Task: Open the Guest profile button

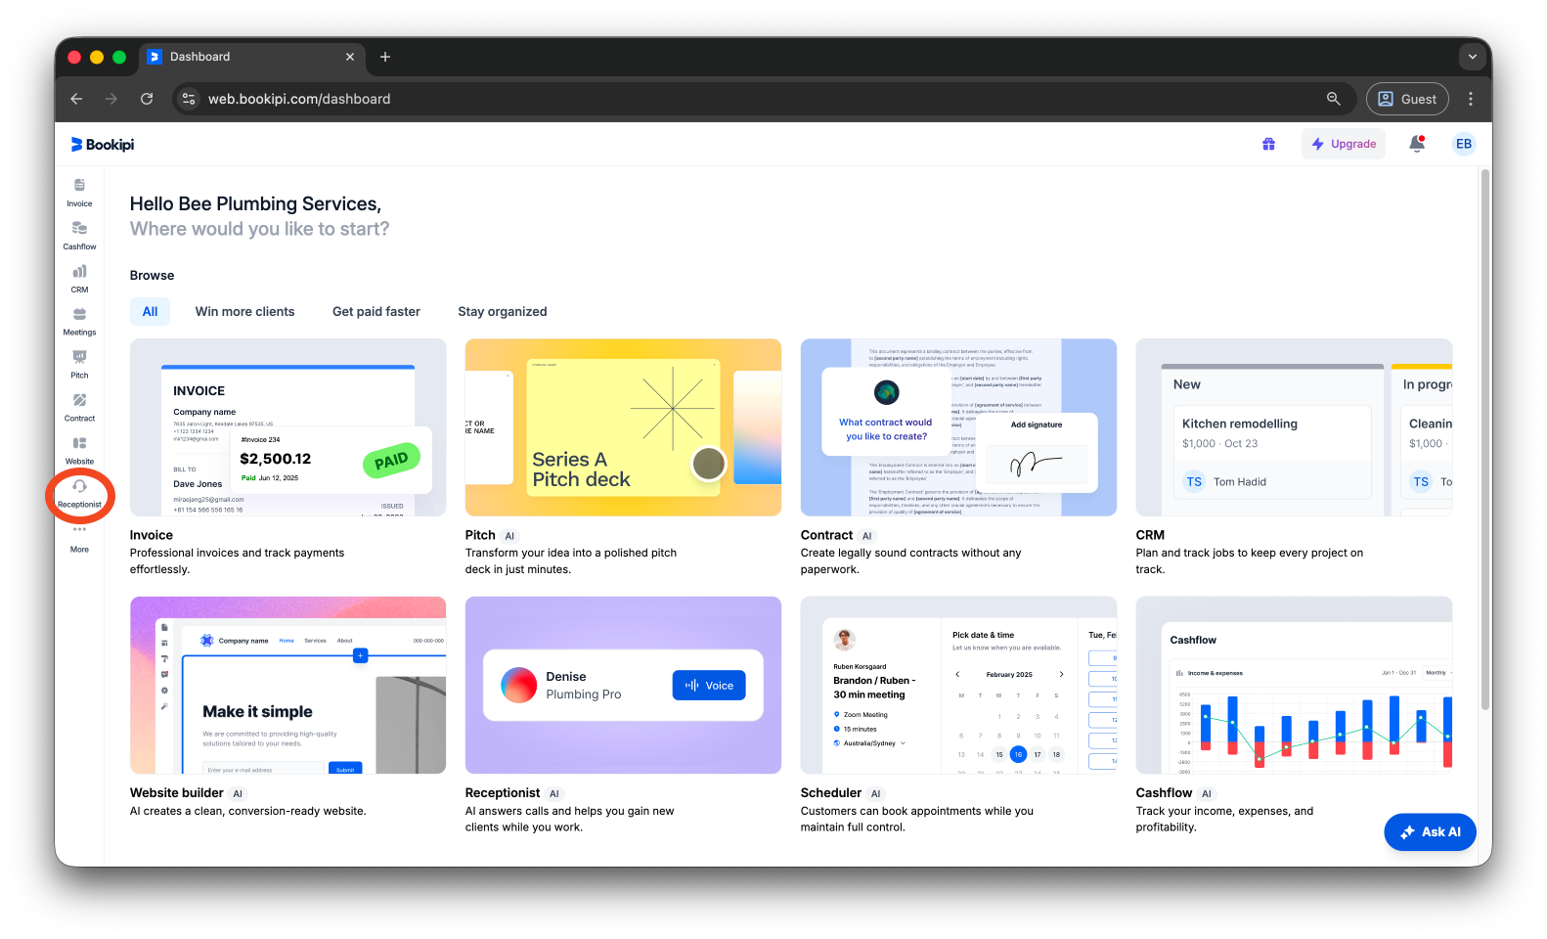Action: click(x=1407, y=99)
